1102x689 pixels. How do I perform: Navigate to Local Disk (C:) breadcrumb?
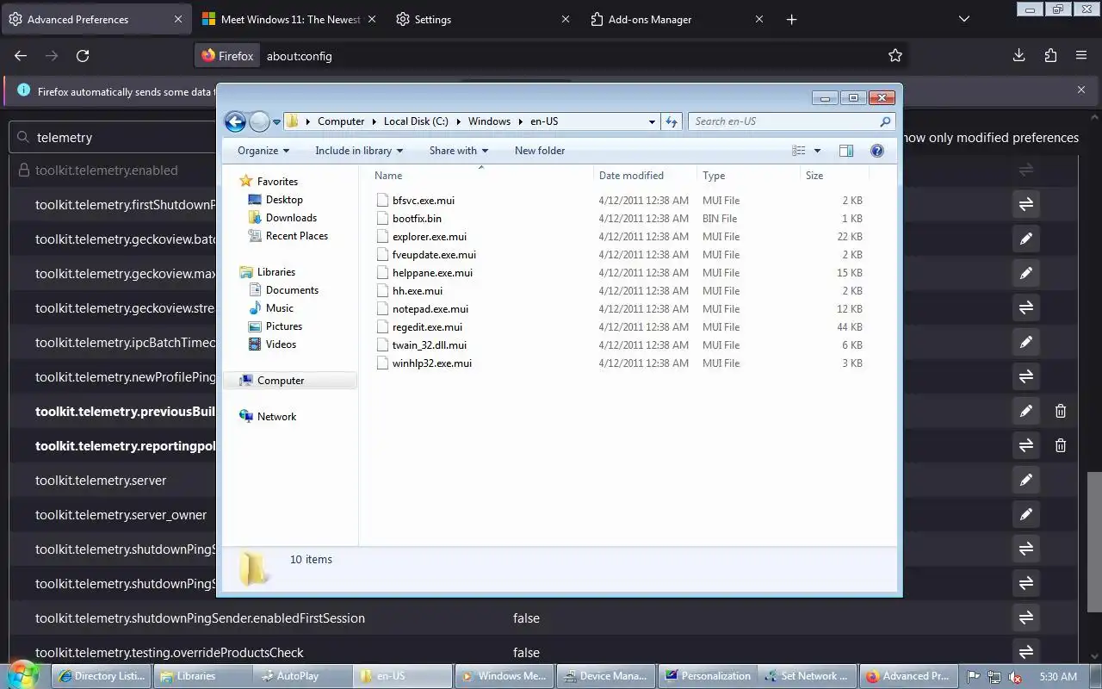tap(415, 121)
